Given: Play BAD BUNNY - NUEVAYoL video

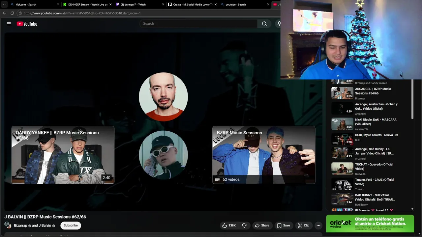Looking at the screenshot, I should (375, 197).
